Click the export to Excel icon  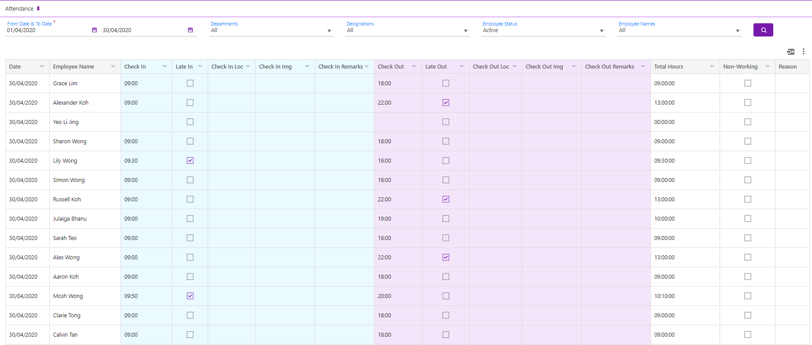[x=790, y=52]
